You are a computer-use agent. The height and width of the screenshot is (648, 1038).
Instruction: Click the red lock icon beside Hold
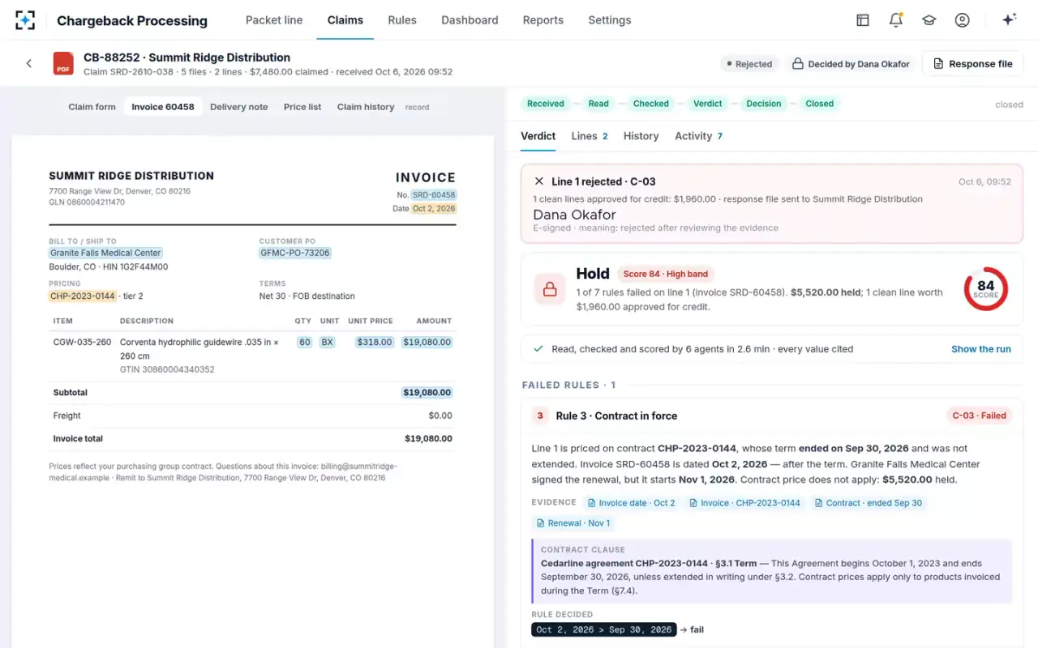click(x=550, y=289)
